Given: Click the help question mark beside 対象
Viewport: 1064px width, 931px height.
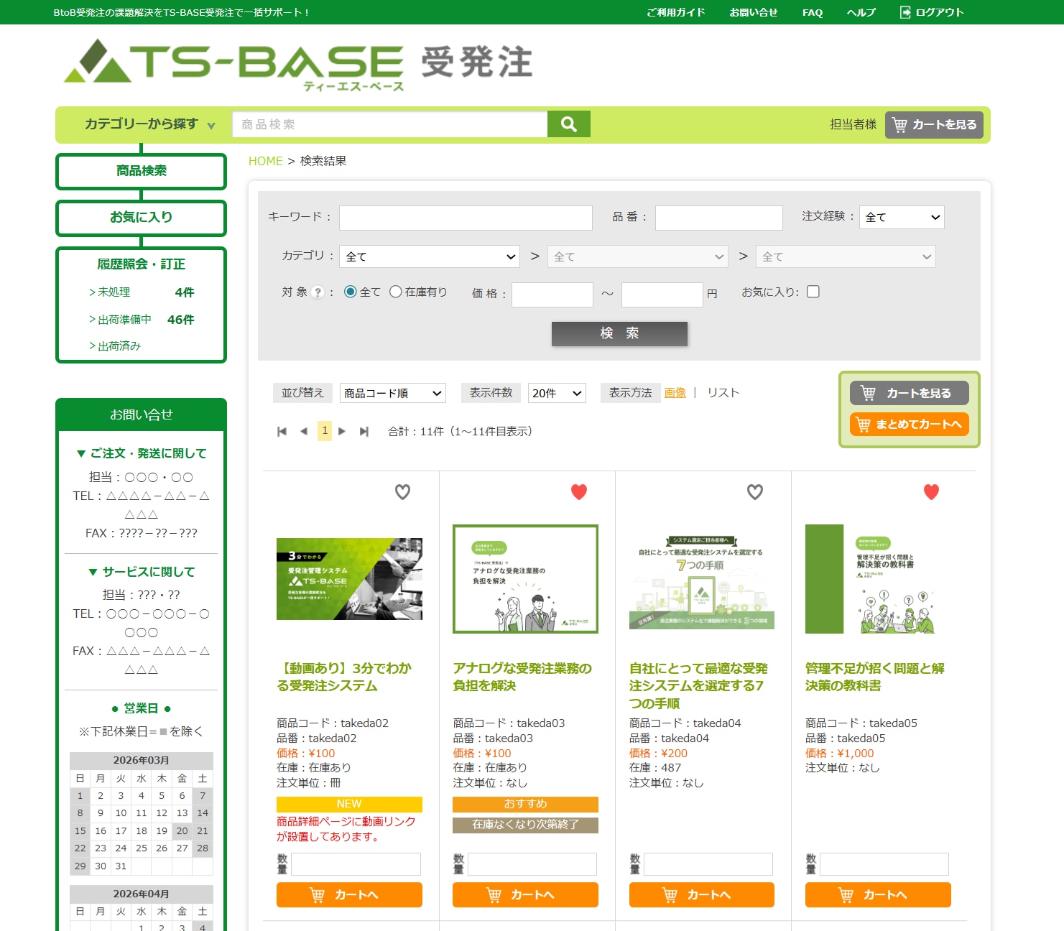Looking at the screenshot, I should [318, 293].
